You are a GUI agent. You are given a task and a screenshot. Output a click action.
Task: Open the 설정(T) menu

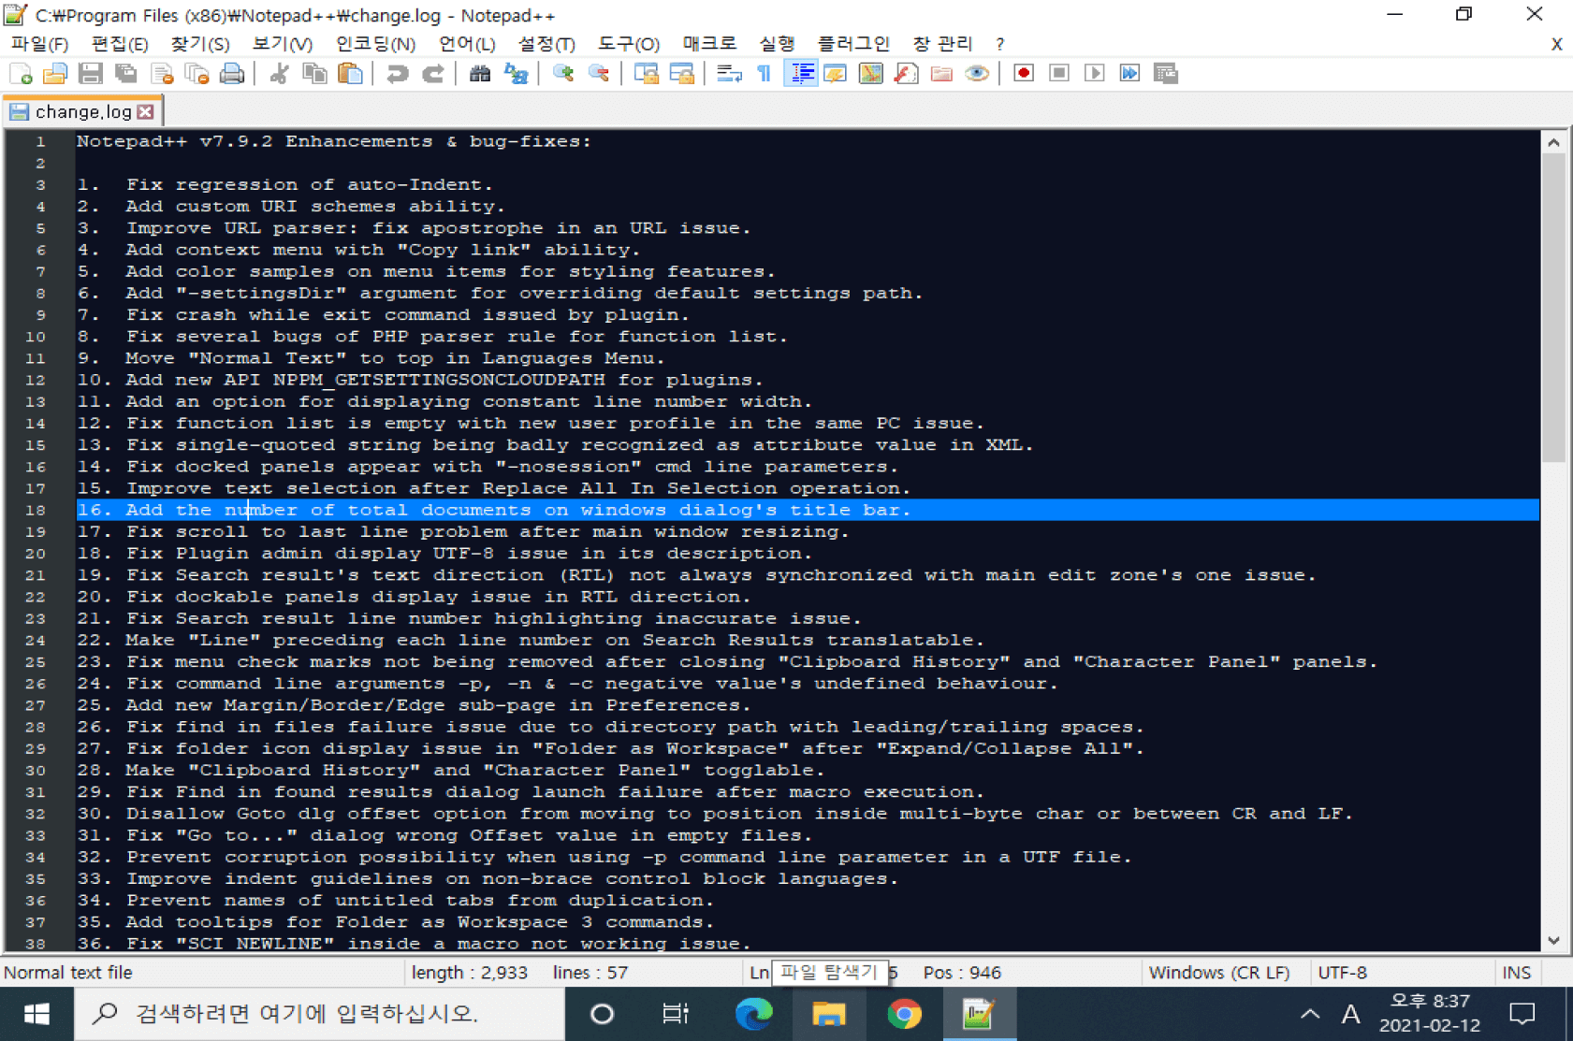pyautogui.click(x=546, y=44)
